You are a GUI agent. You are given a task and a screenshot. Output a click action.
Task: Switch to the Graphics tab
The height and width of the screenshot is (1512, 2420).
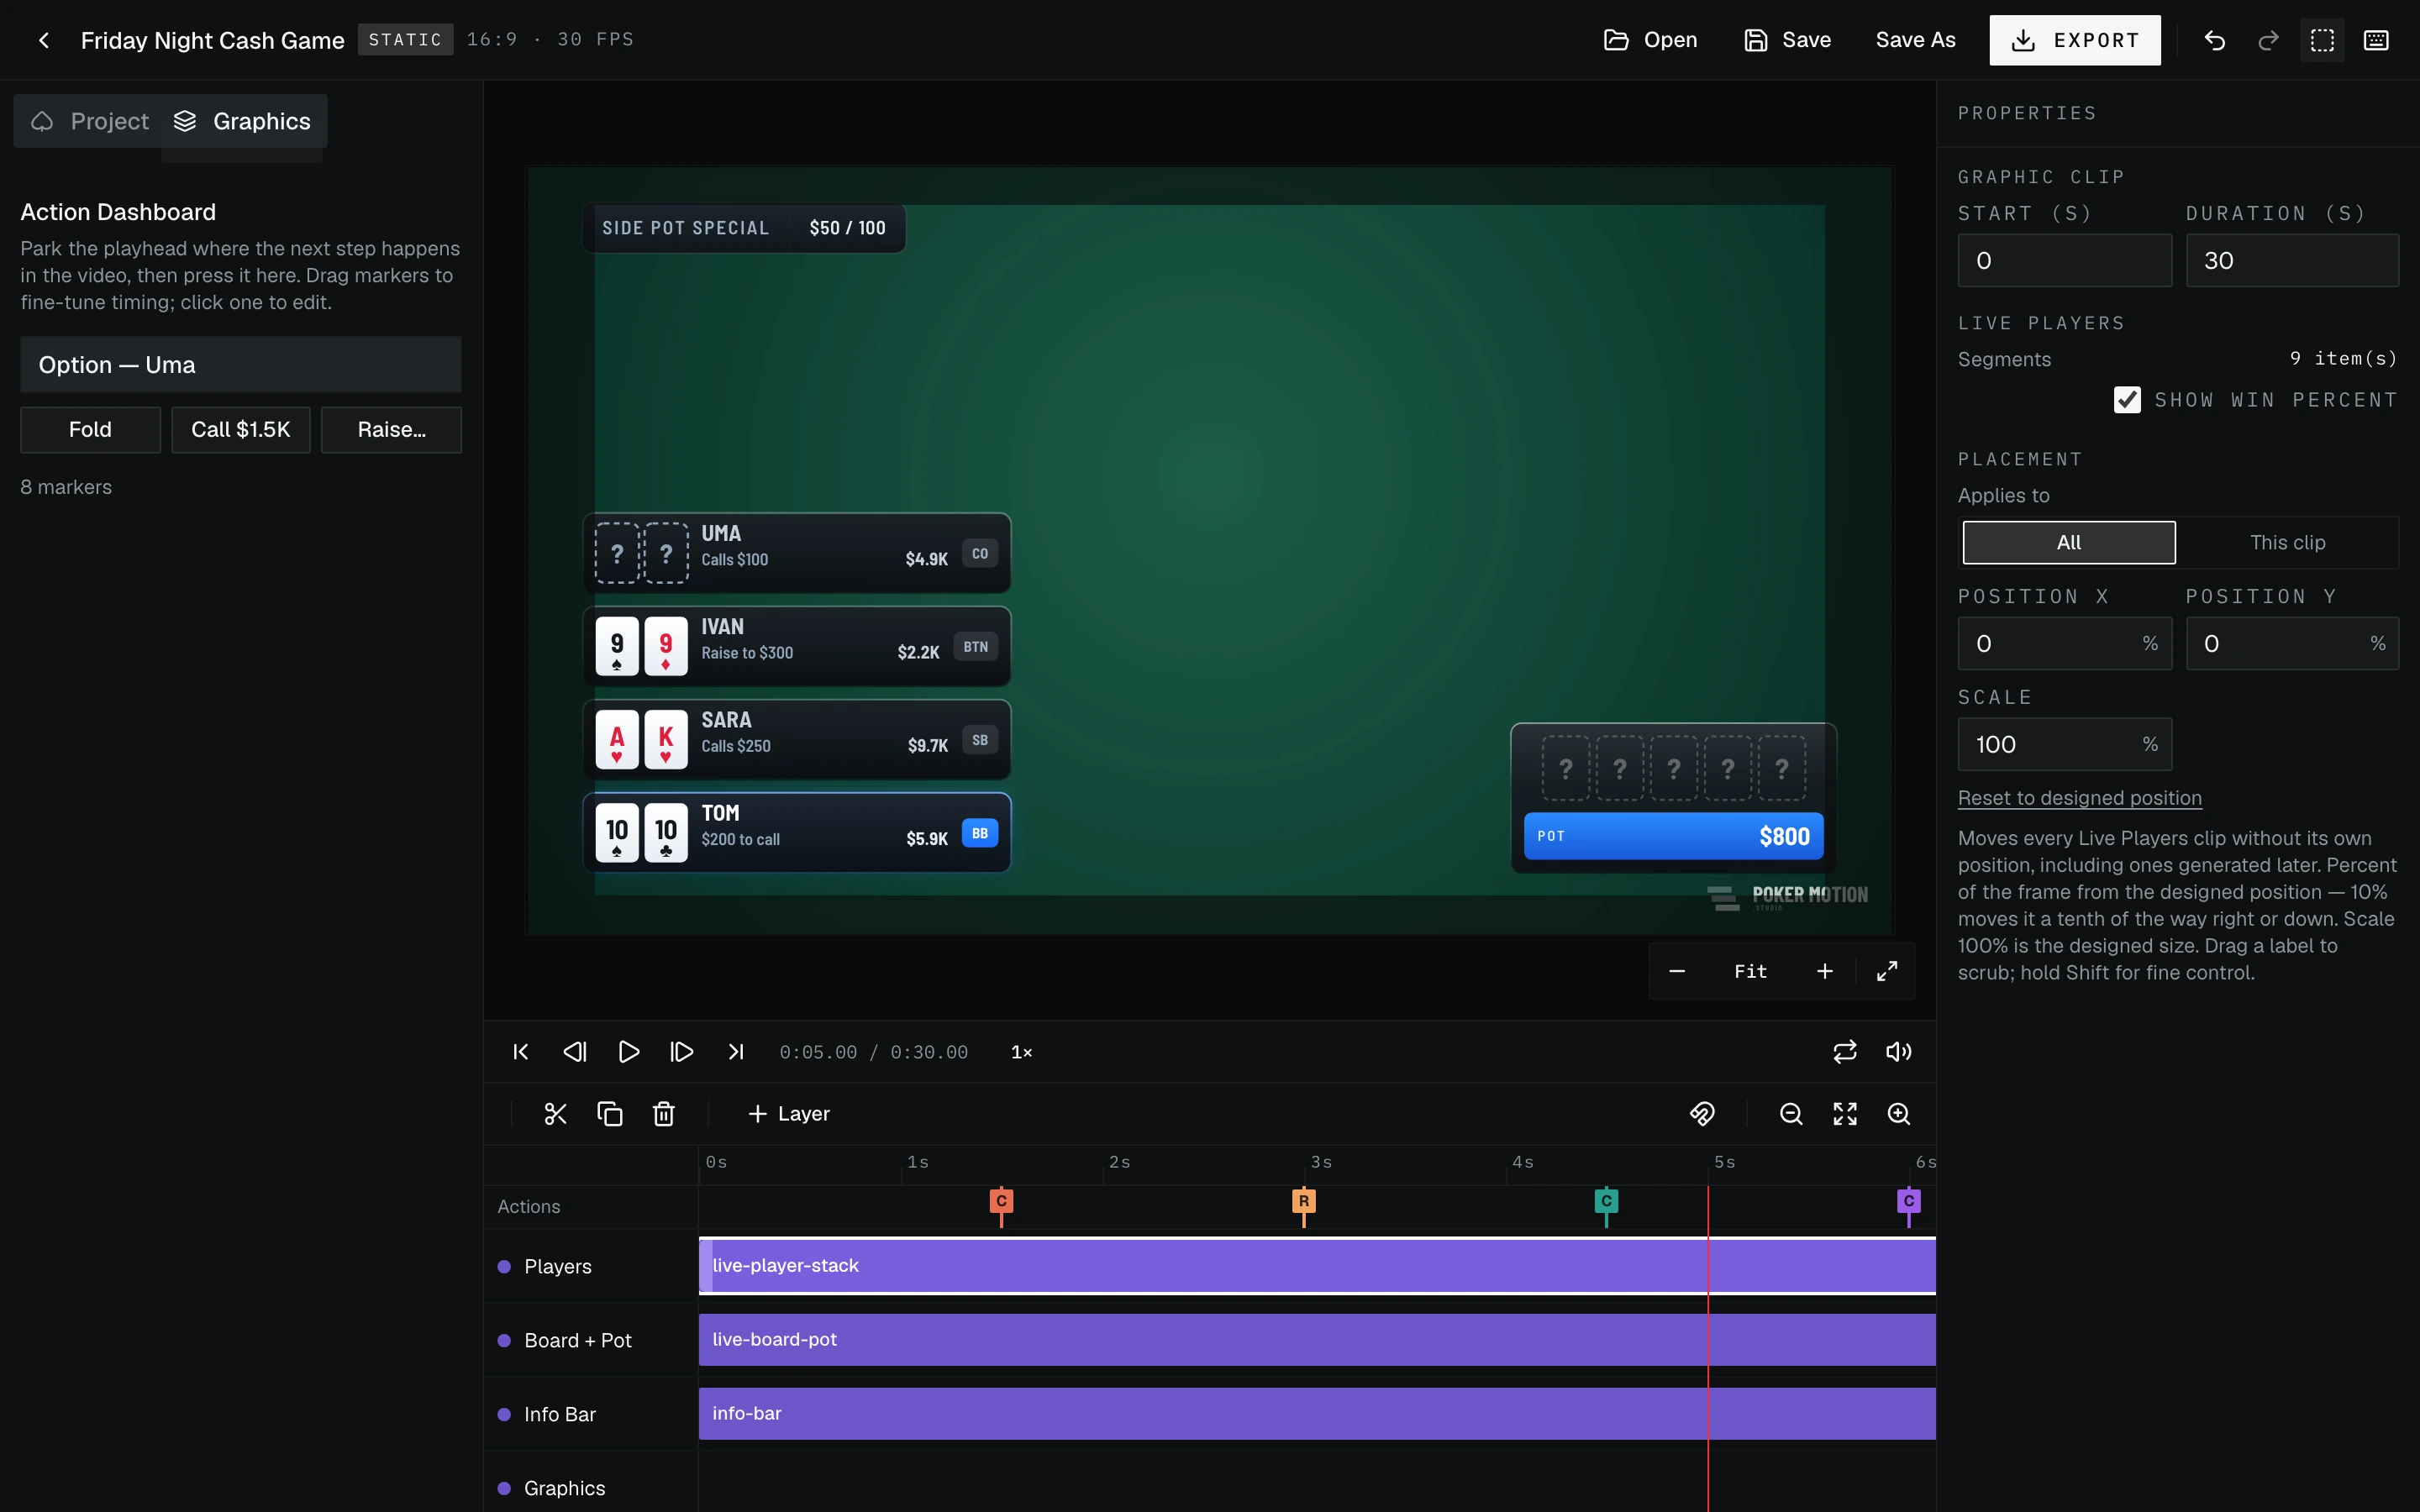click(x=242, y=121)
